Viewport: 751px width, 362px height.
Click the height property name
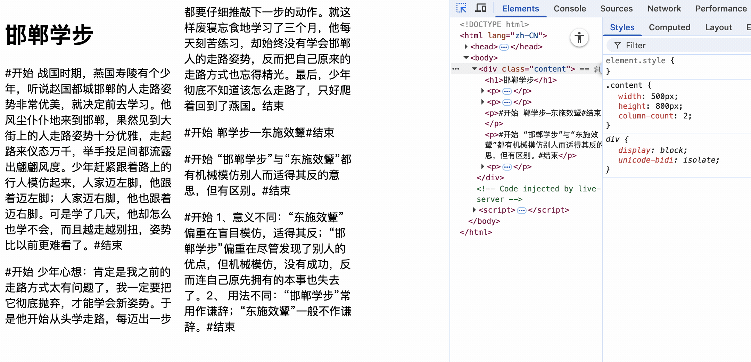[632, 106]
